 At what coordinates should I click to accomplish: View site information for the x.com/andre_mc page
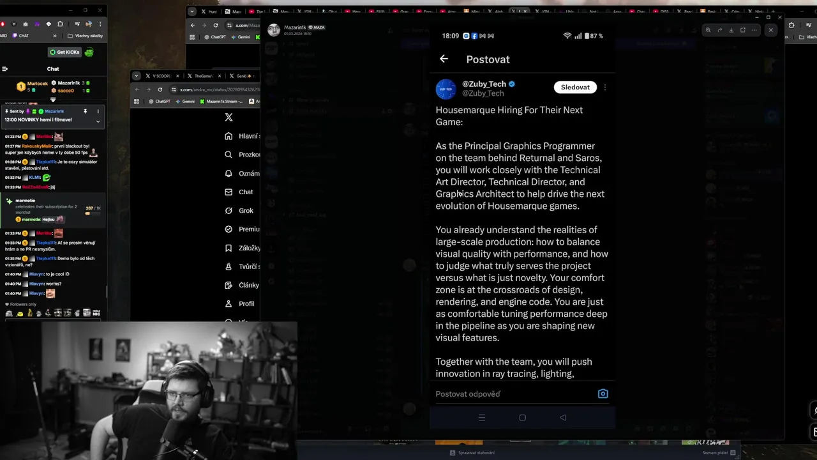pos(174,89)
